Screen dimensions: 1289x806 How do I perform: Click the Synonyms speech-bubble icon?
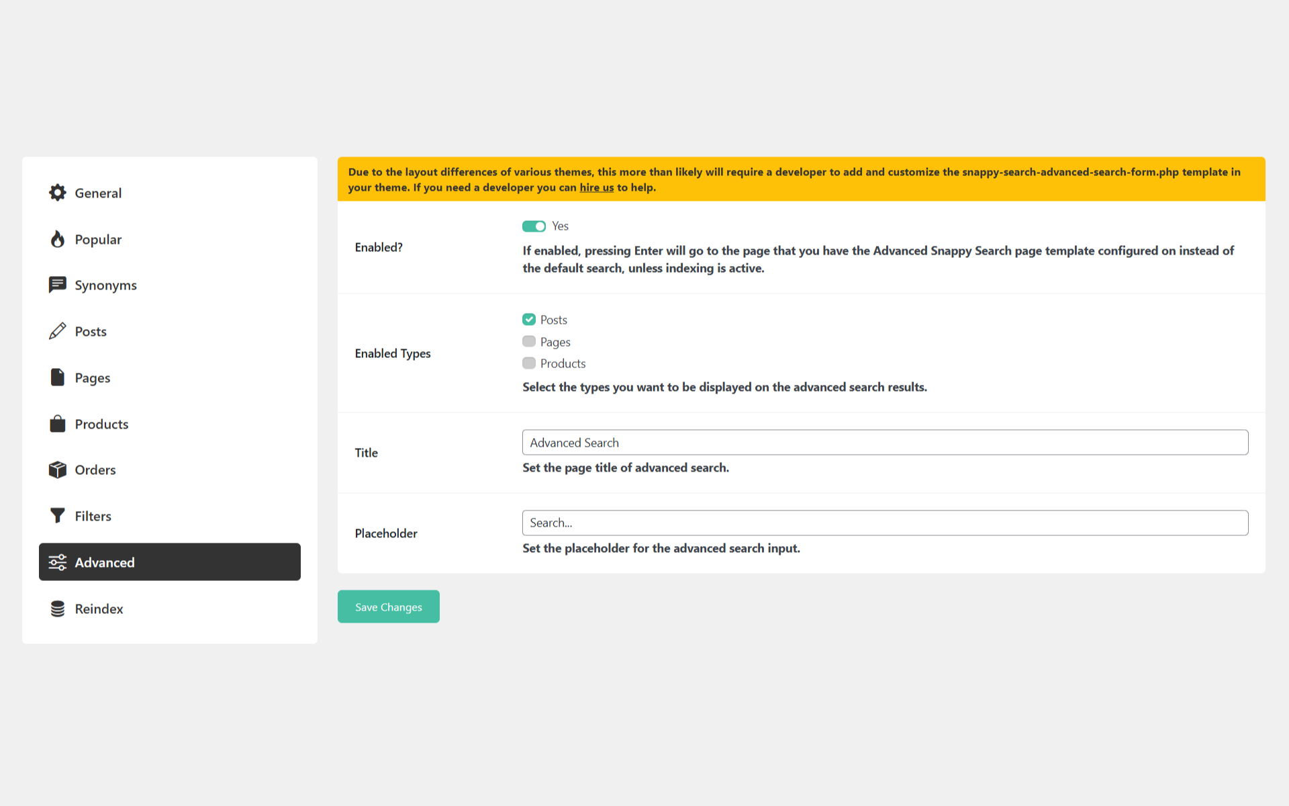(58, 285)
